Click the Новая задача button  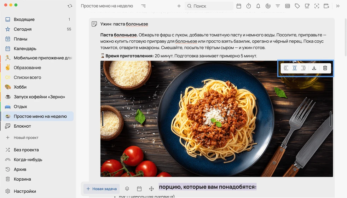point(102,189)
